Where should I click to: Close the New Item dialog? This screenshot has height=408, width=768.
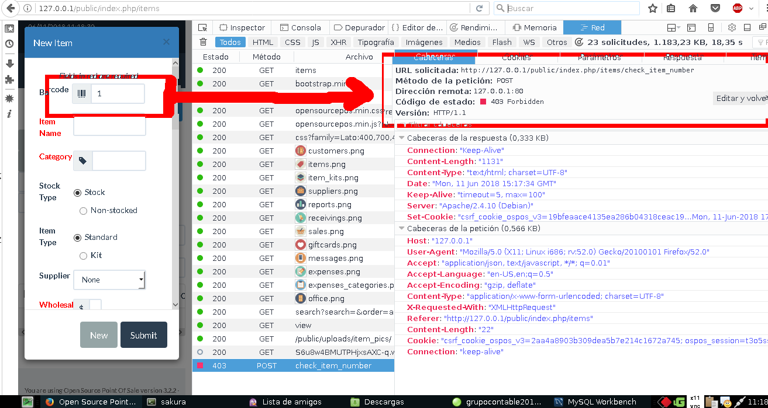[166, 42]
